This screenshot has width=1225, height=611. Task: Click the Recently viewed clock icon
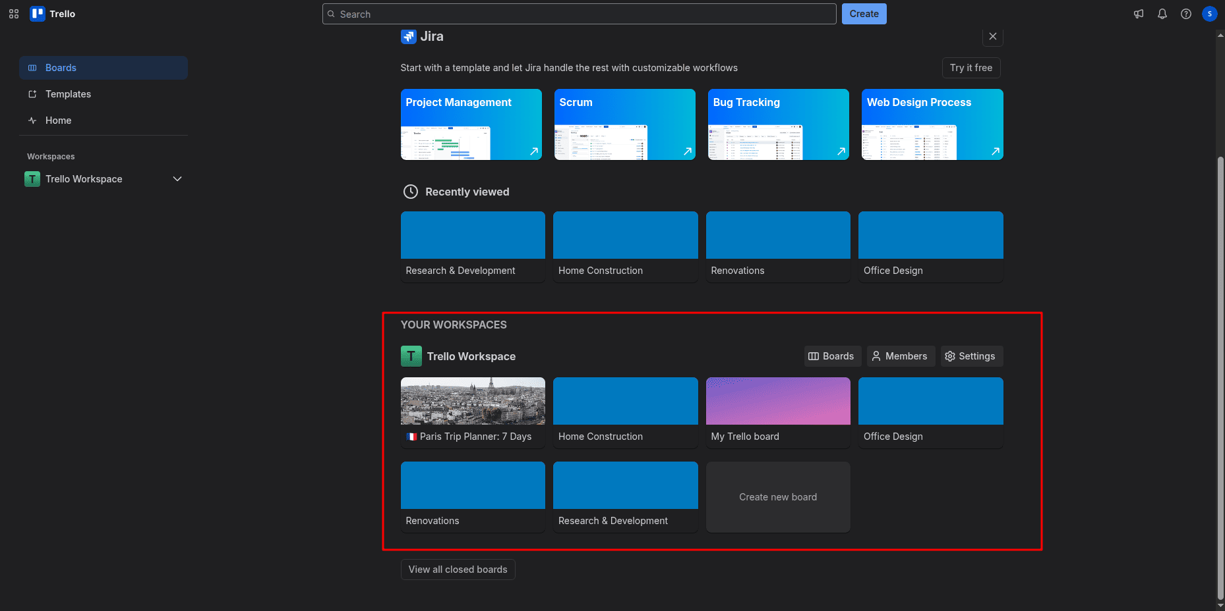tap(411, 192)
